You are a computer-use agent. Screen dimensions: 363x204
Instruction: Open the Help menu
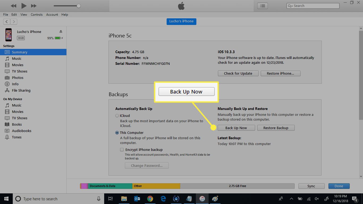tap(65, 15)
